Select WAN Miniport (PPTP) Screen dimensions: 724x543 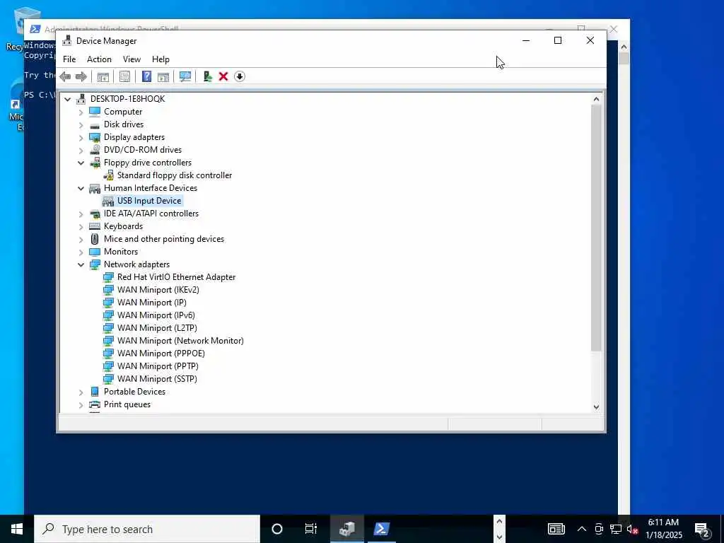pyautogui.click(x=158, y=366)
